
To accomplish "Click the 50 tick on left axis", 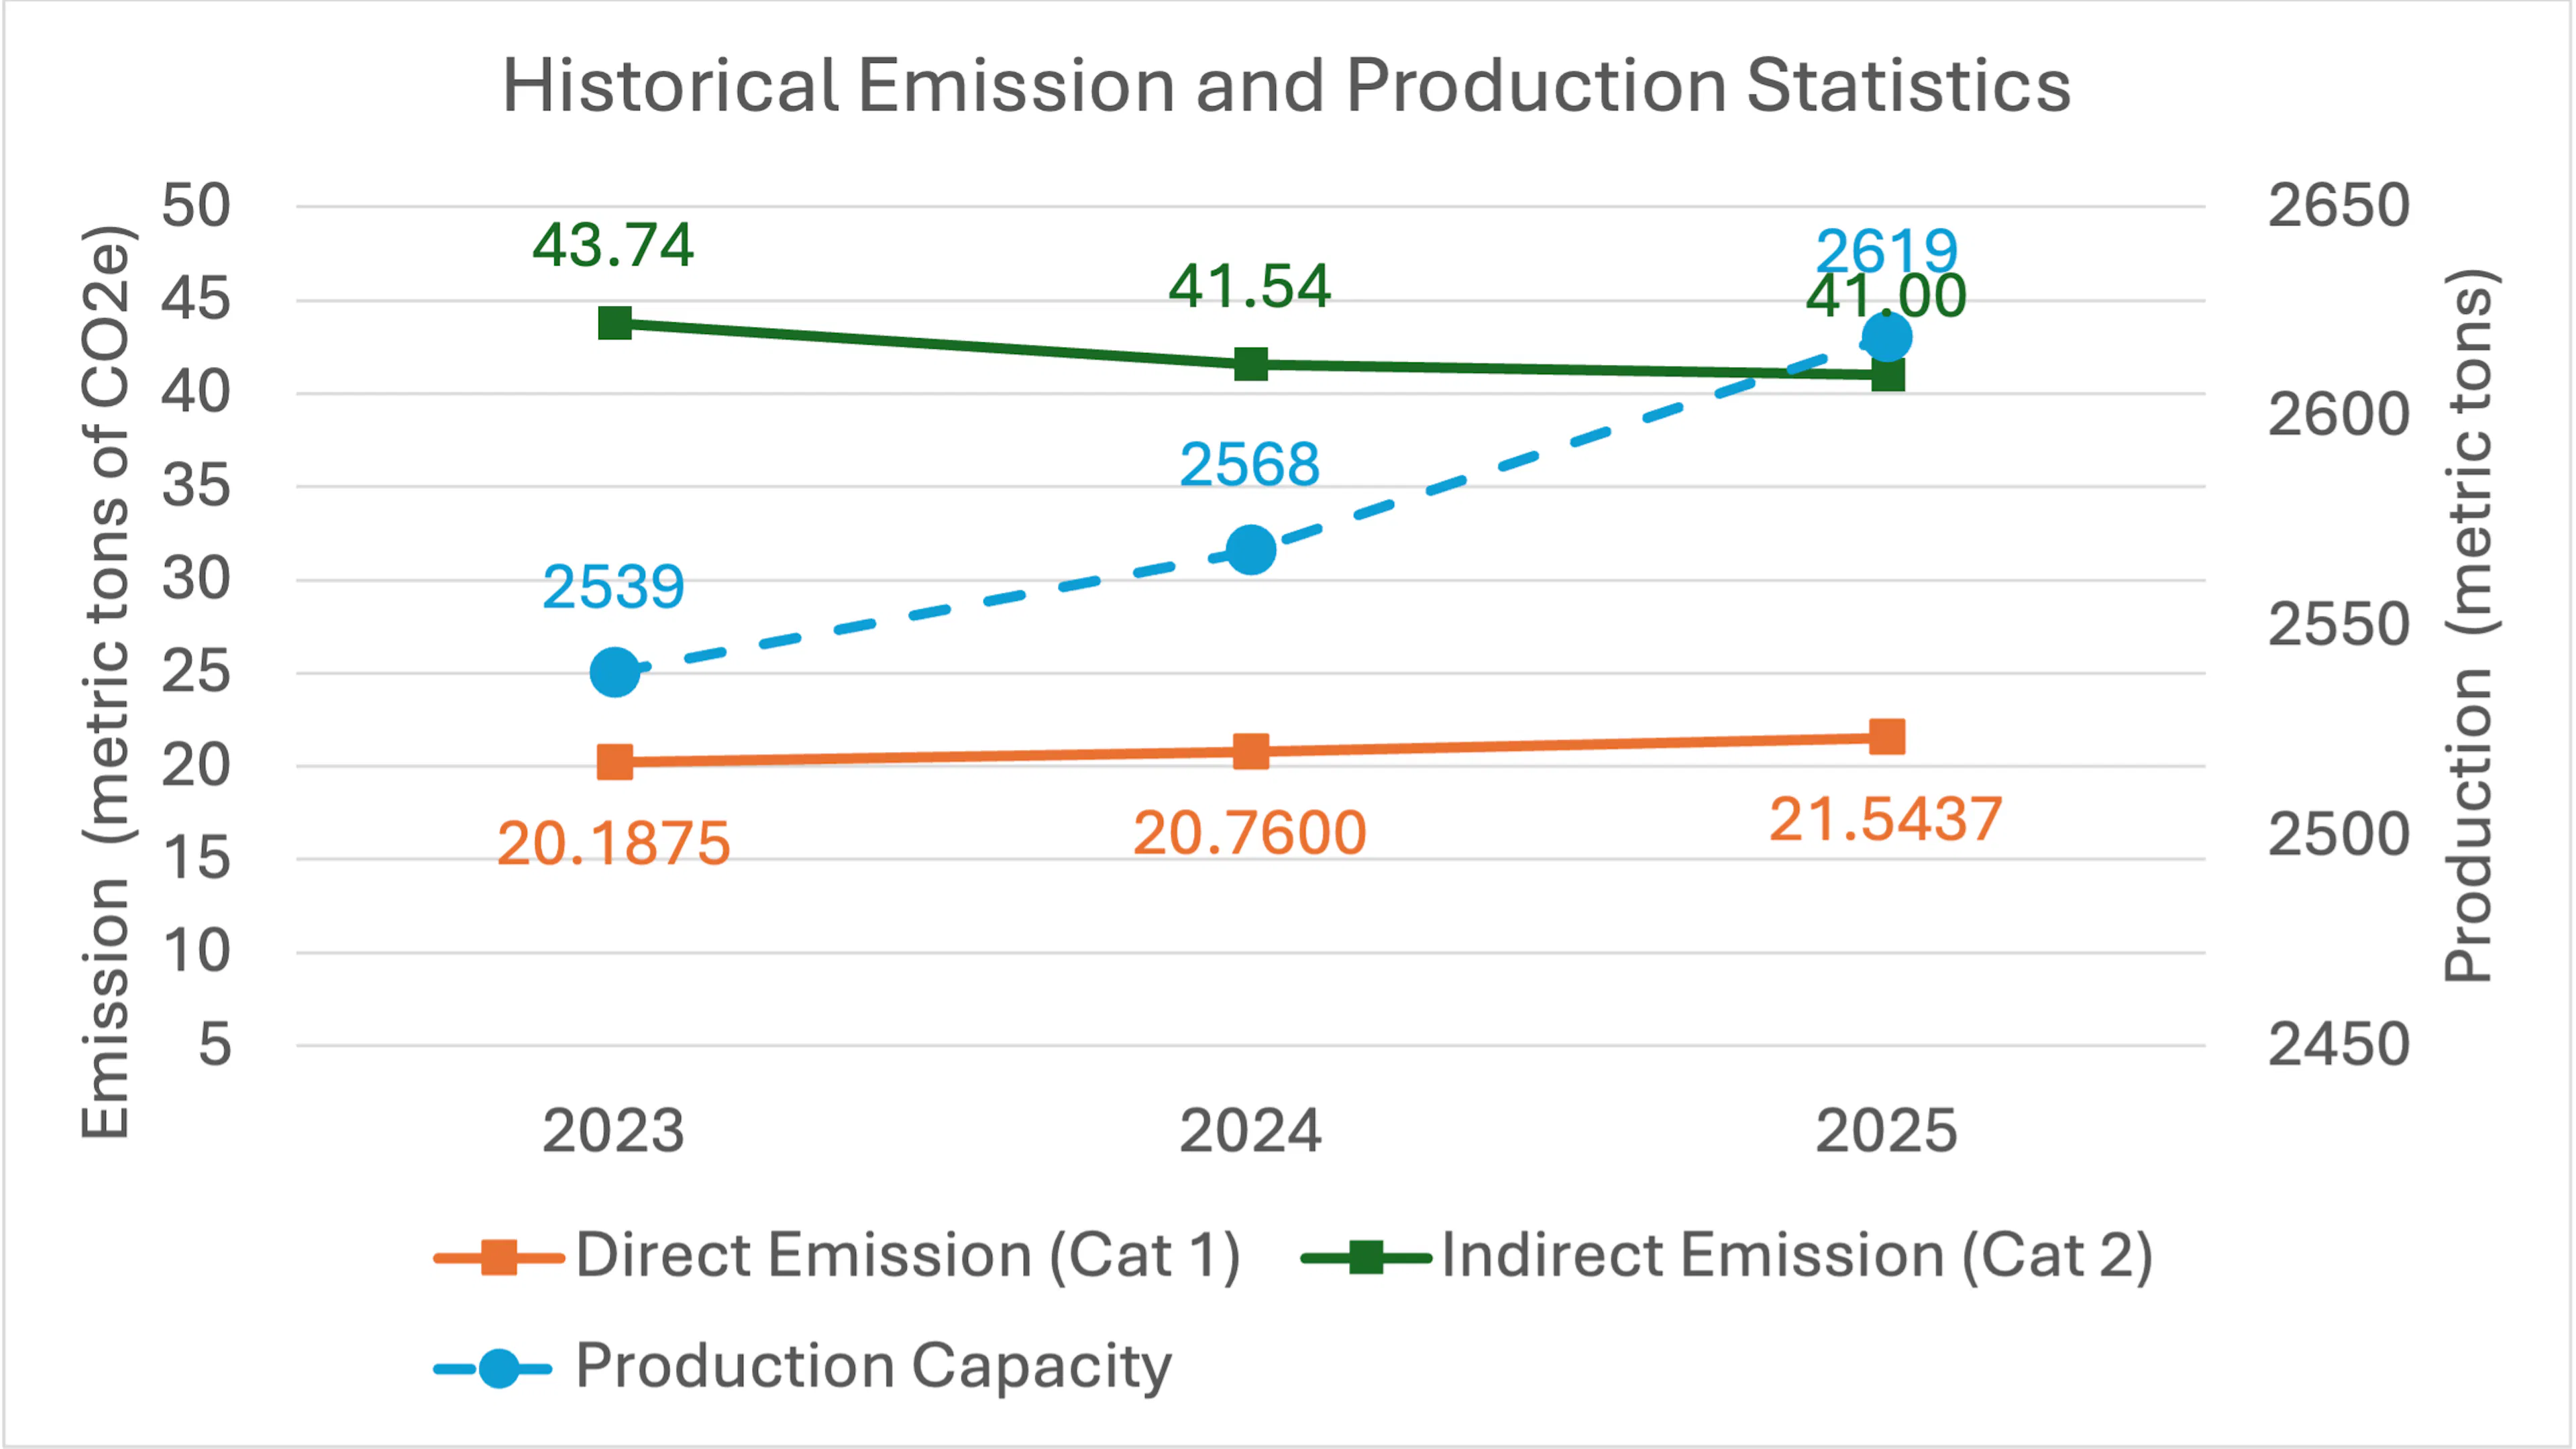I will (x=196, y=206).
